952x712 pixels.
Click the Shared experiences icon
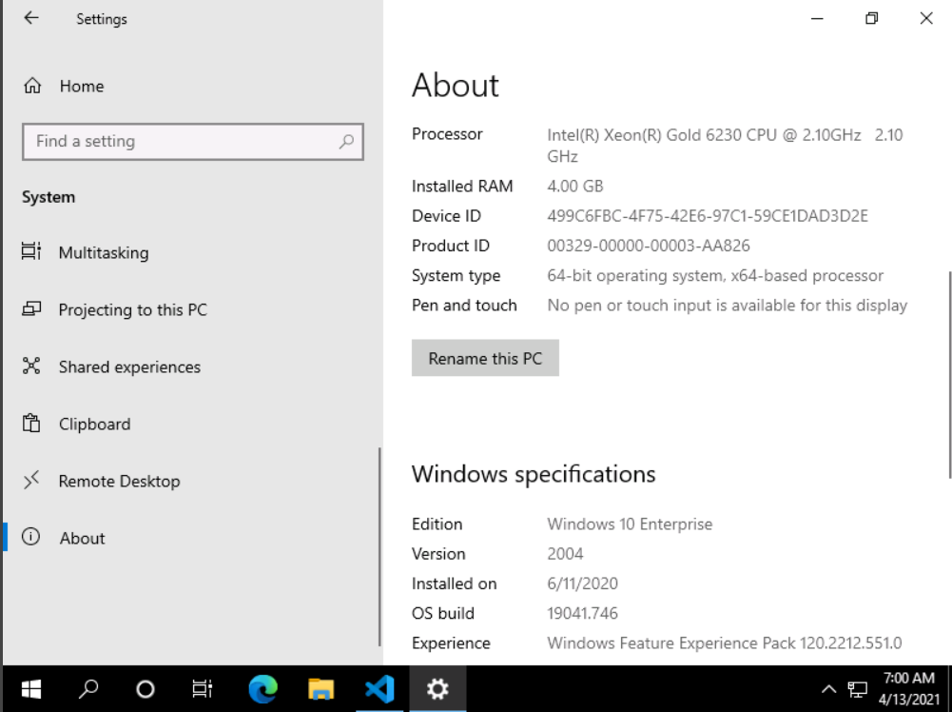pos(31,366)
